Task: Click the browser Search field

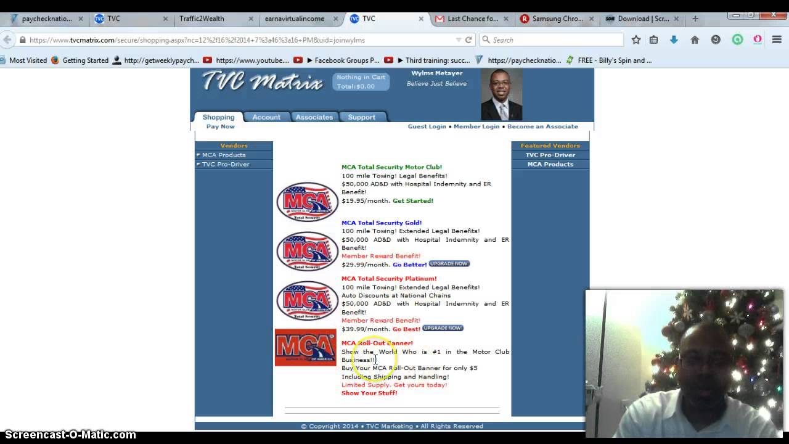Action: 552,39
